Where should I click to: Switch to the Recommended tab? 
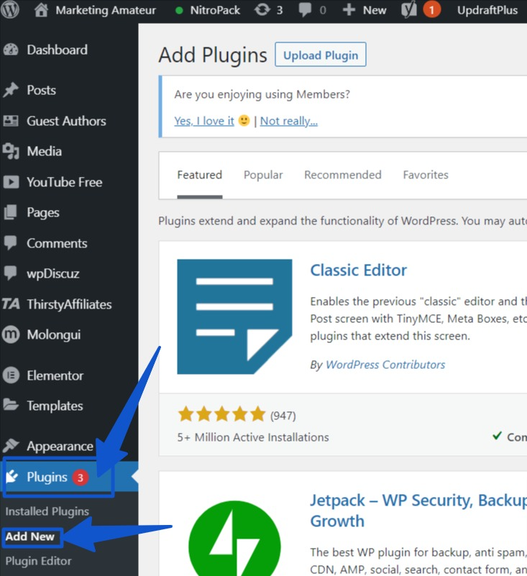point(343,175)
